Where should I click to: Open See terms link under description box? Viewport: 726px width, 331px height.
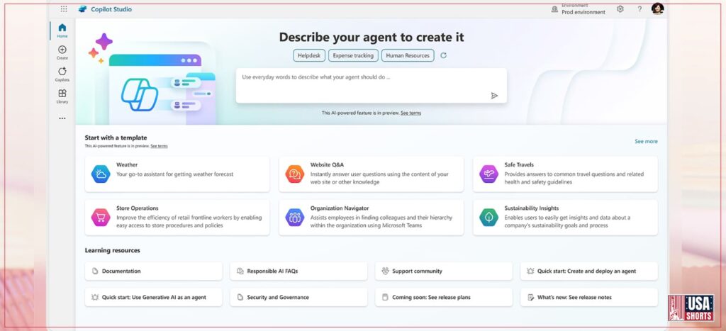[411, 113]
